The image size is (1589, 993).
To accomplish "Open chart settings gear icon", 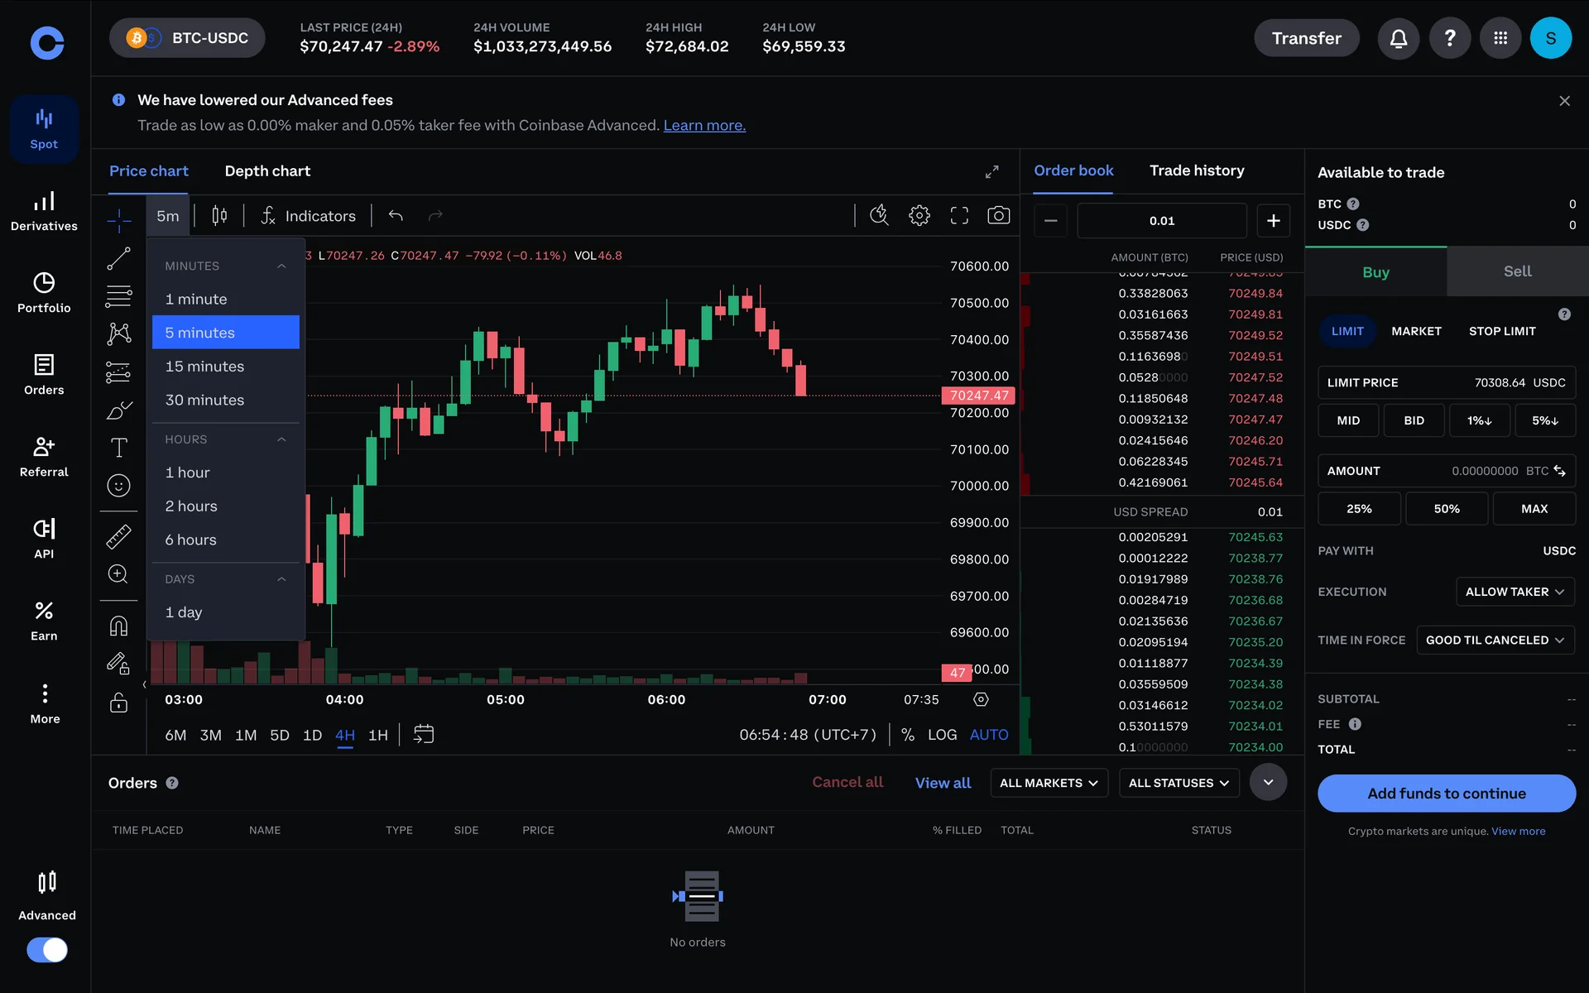I will point(919,216).
